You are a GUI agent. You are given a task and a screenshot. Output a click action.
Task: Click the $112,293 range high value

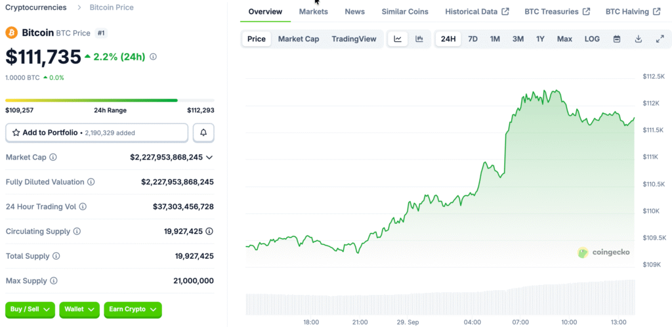[x=201, y=110]
